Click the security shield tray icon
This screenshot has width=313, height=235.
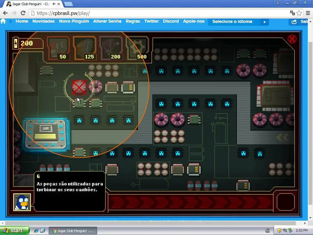pos(279,230)
